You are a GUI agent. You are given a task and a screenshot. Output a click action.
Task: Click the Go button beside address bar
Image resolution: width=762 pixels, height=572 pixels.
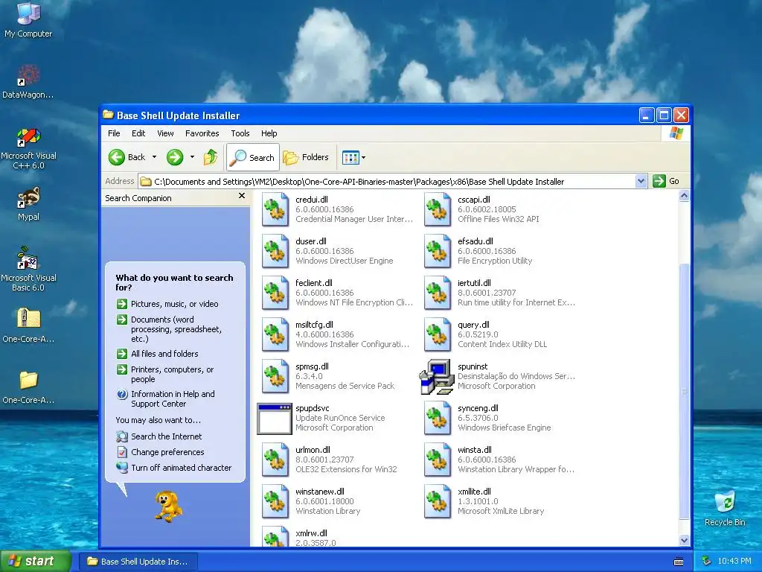coord(666,181)
